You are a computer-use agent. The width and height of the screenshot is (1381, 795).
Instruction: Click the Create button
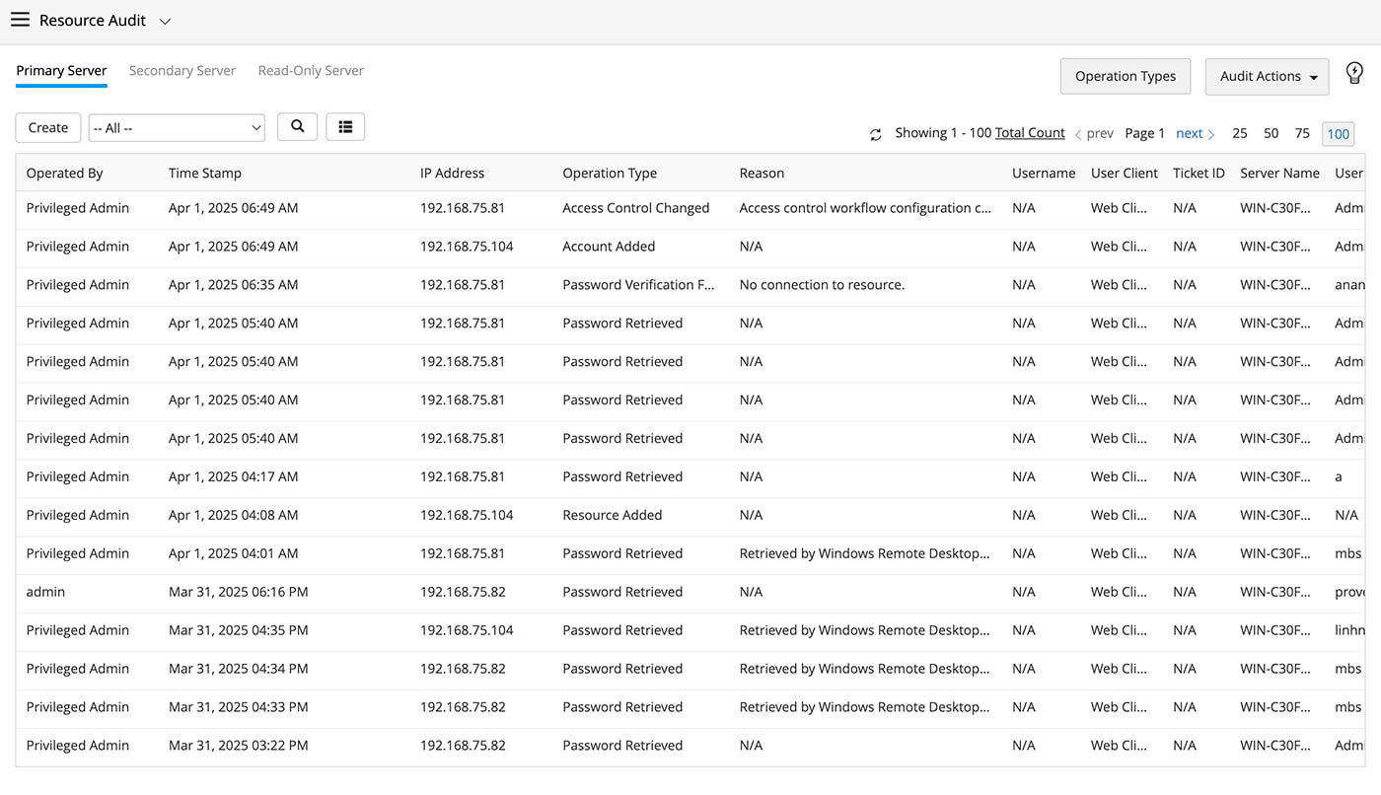(x=48, y=128)
